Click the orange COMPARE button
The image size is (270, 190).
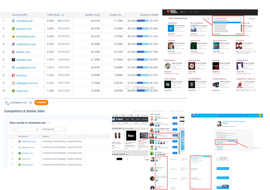coord(41,103)
